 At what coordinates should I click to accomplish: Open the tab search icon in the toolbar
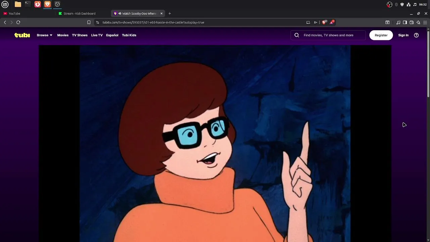click(387, 23)
